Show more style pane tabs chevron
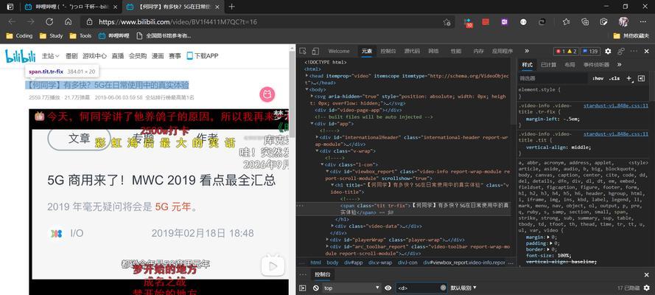The height and width of the screenshot is (295, 655). pyautogui.click(x=619, y=65)
